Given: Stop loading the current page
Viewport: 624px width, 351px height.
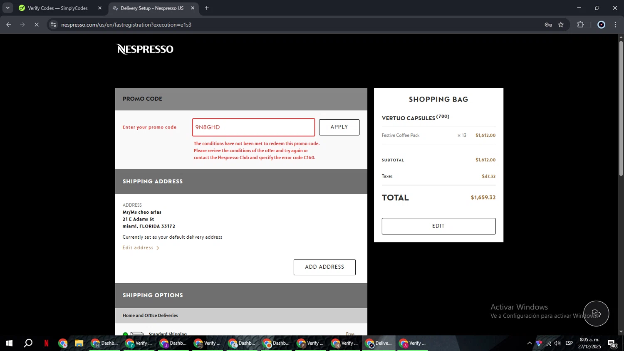Looking at the screenshot, I should pos(37,25).
